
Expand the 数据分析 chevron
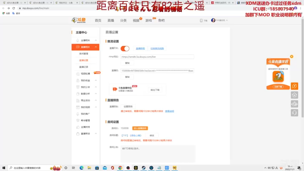coord(96,93)
